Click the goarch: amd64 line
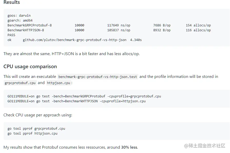This screenshot has height=153, width=230. [x=20, y=21]
